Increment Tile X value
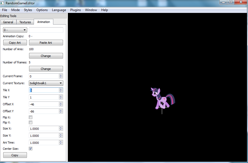The image size is (248, 163). coord(61,89)
